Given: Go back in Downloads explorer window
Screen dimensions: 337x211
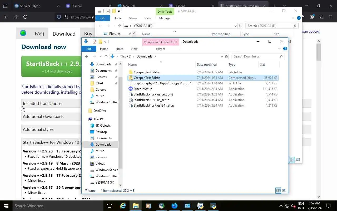Looking at the screenshot, I should pyautogui.click(x=87, y=56).
